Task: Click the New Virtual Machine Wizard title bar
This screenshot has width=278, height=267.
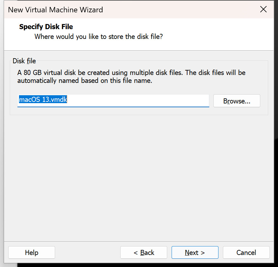Action: (124, 9)
